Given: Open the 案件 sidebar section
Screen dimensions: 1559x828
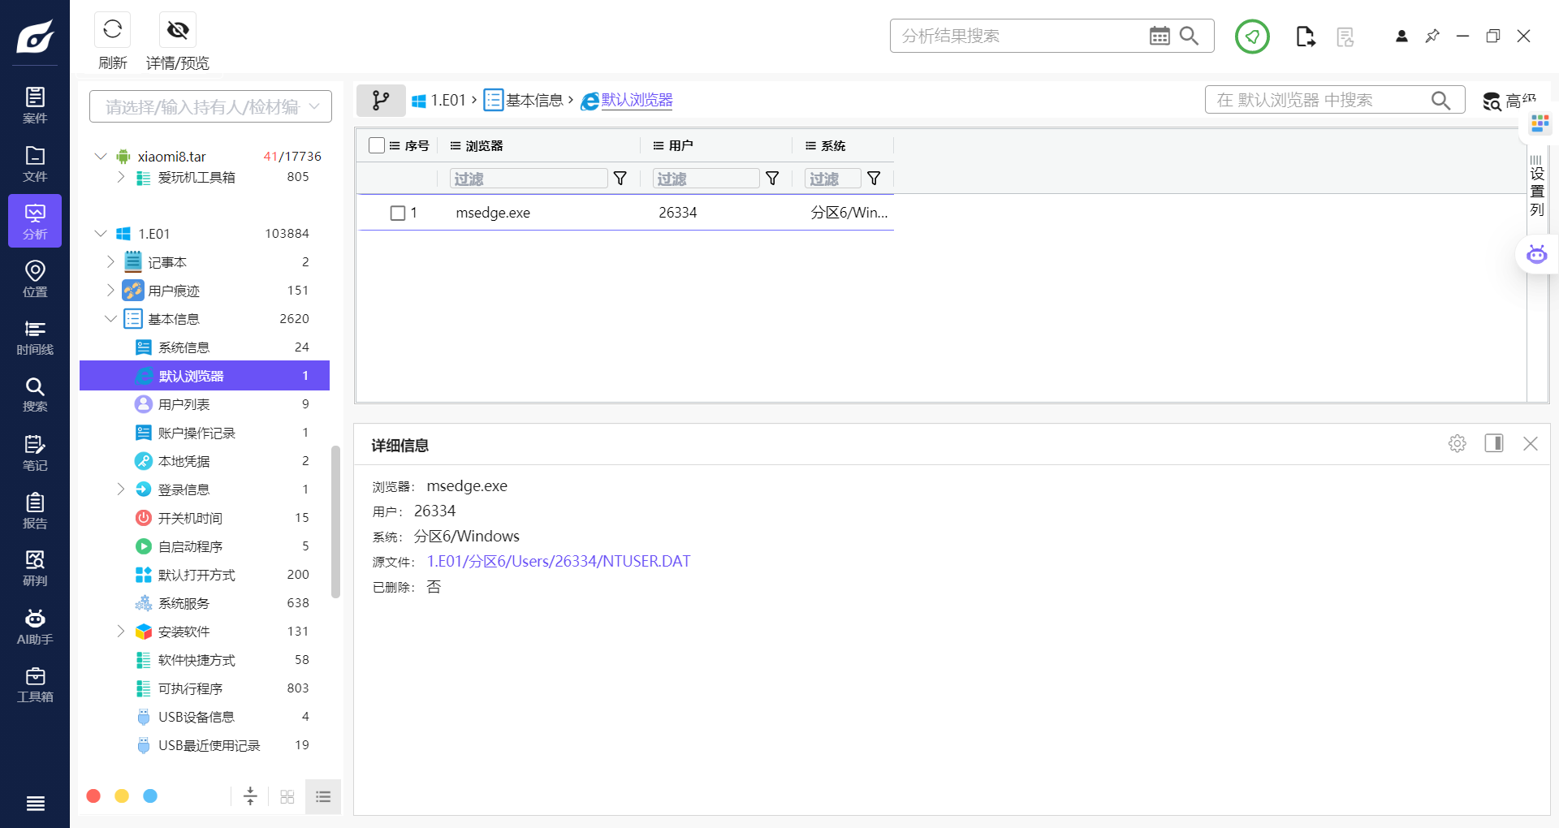Looking at the screenshot, I should (35, 106).
